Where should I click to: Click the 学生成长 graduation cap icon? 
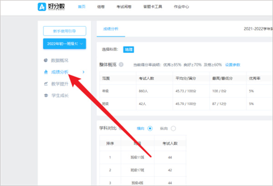tap(46, 95)
